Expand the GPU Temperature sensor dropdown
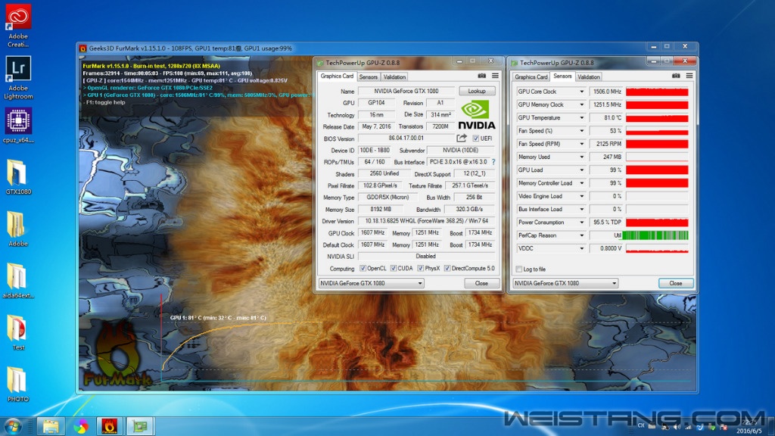775x436 pixels. point(581,117)
